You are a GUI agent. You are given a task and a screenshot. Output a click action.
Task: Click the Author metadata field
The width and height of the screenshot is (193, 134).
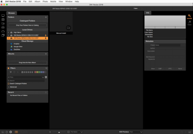click(170, 48)
